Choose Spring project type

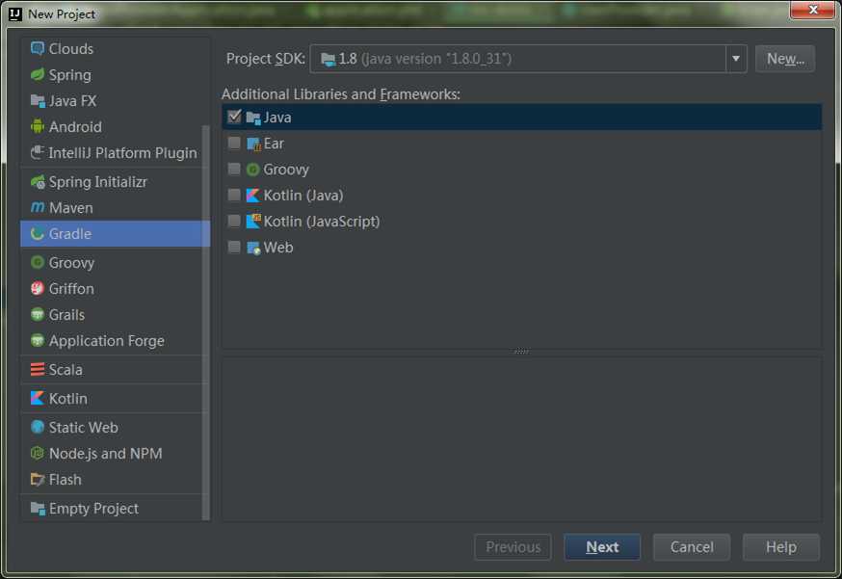point(115,74)
